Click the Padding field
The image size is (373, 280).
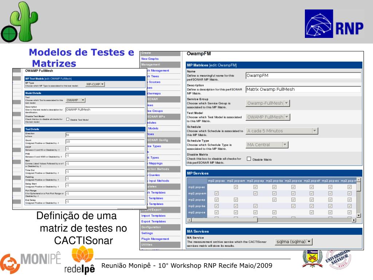coord(105,178)
